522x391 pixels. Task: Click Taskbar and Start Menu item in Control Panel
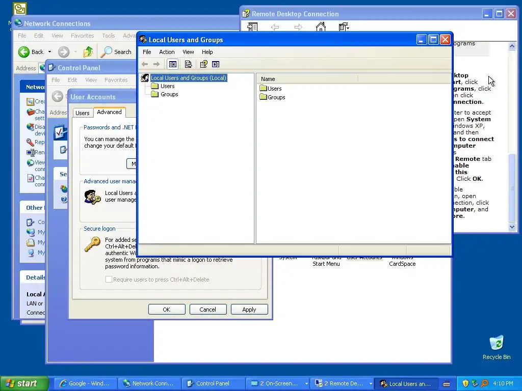326,261
